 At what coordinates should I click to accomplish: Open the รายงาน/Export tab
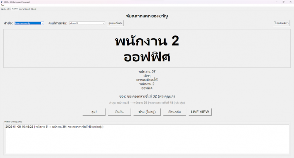point(24,9)
